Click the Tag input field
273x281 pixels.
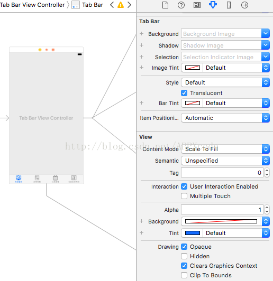pyautogui.click(x=222, y=173)
